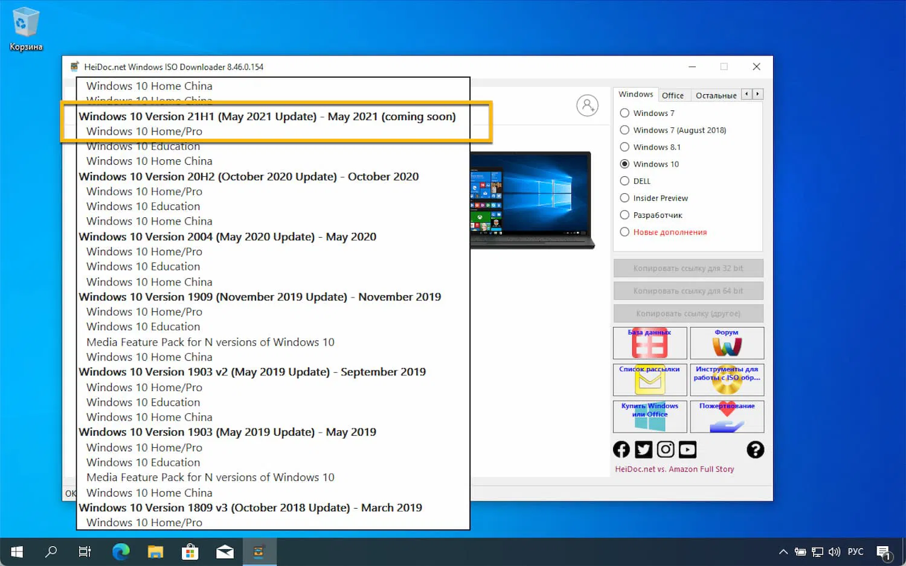Open Список рассылки mailing list icon
Viewport: 906px width, 566px height.
point(650,380)
